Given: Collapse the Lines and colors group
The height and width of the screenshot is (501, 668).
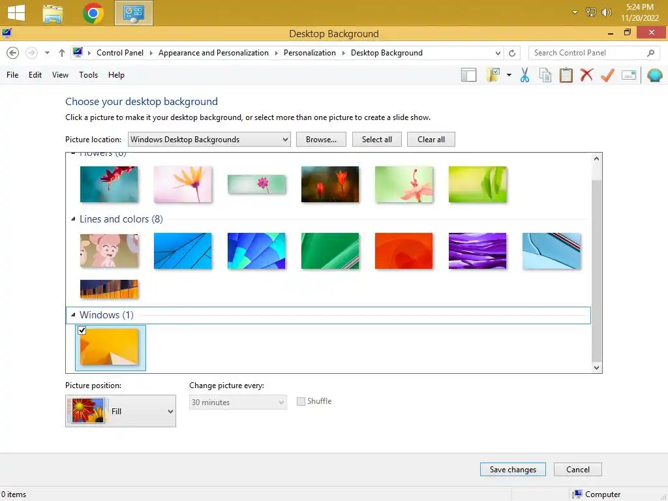Looking at the screenshot, I should point(73,219).
